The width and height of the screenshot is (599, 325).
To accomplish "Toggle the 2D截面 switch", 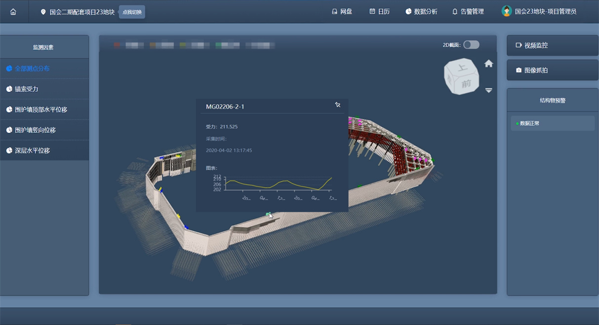I will [x=471, y=45].
